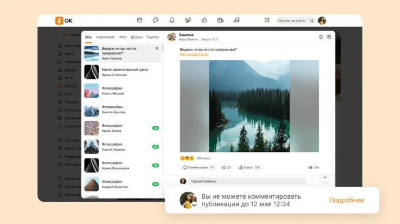Open messages via envelope icon
The height and width of the screenshot is (224, 400).
tap(139, 20)
